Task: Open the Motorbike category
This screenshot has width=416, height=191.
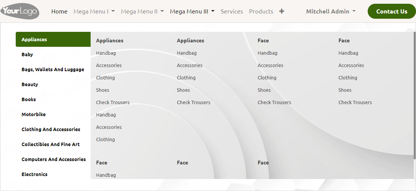Action: coord(34,114)
